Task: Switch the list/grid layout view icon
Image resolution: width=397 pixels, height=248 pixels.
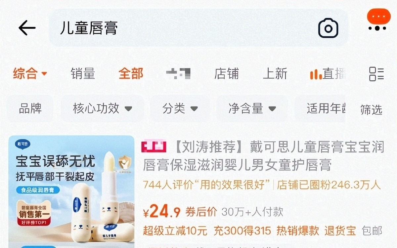Action: click(x=376, y=73)
